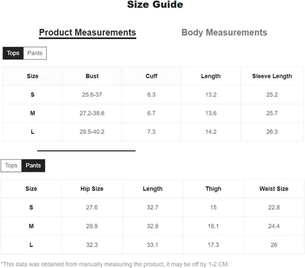Select the L row in pants table
This screenshot has width=305, height=268.
152,245
